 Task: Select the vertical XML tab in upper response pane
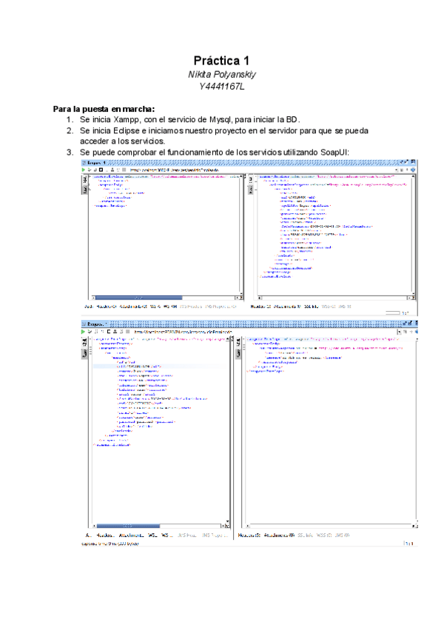(x=249, y=180)
